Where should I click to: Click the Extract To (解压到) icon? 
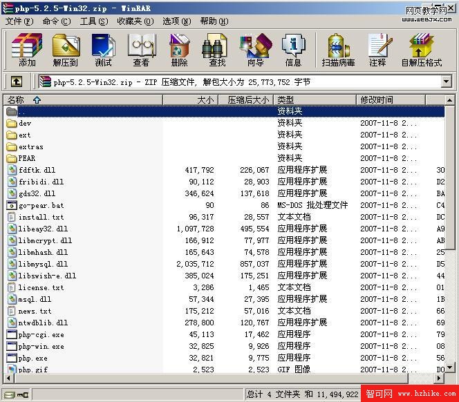[66, 50]
